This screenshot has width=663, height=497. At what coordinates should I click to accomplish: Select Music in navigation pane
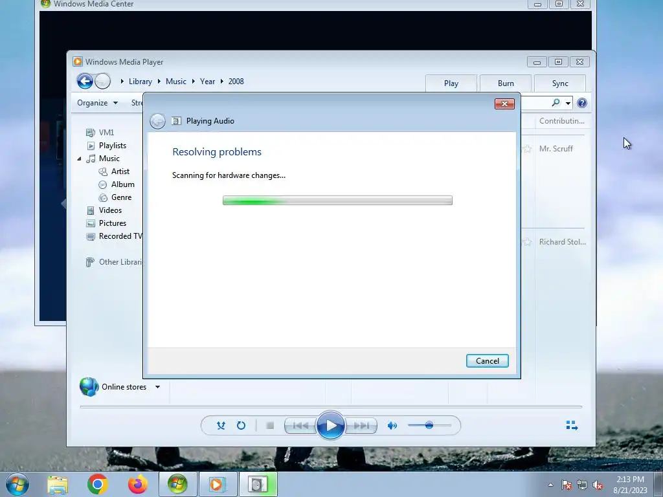109,159
